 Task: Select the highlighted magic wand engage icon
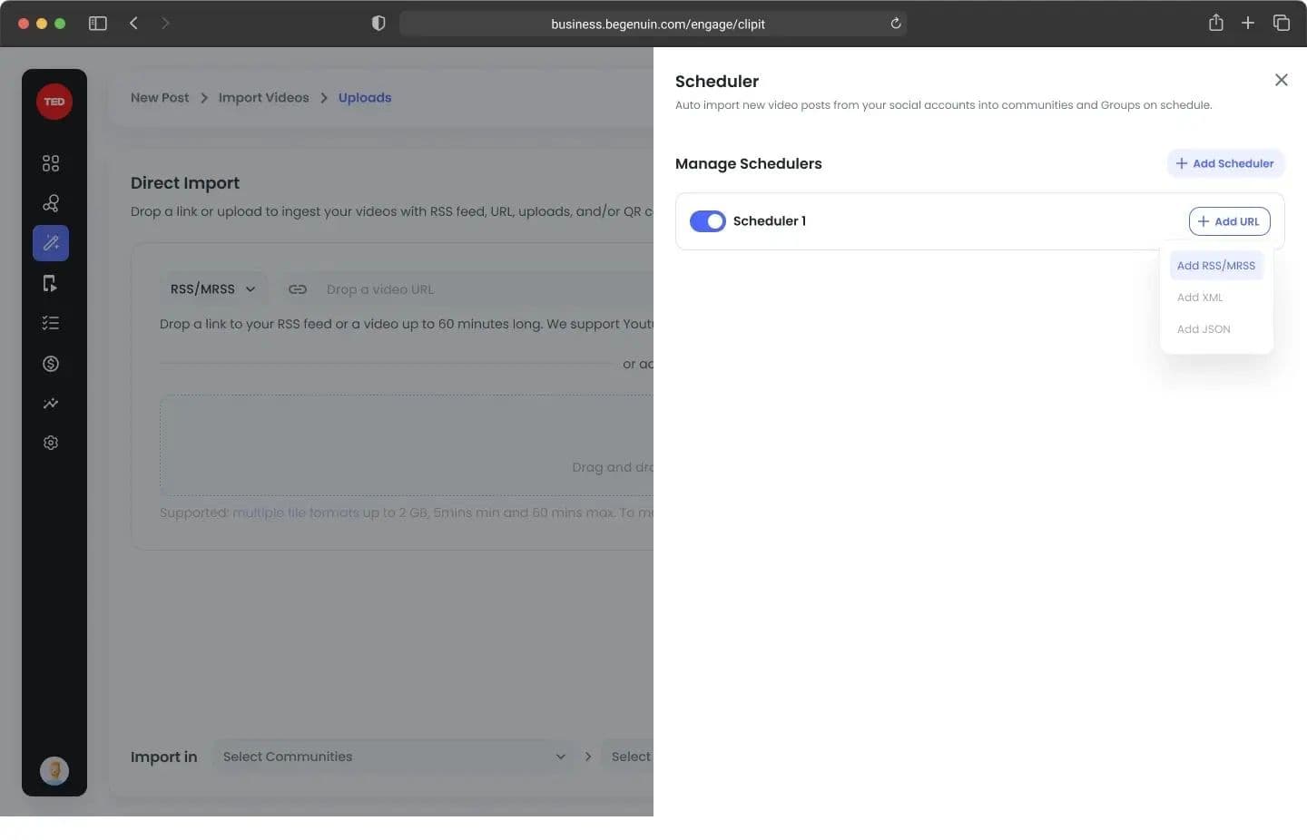point(51,243)
